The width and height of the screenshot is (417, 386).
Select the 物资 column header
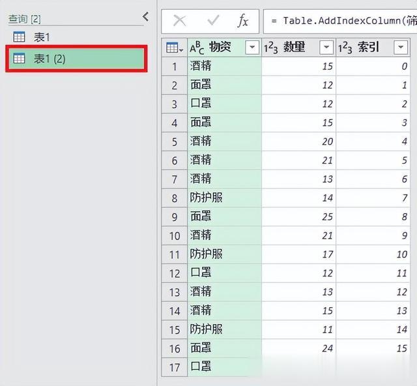[224, 48]
